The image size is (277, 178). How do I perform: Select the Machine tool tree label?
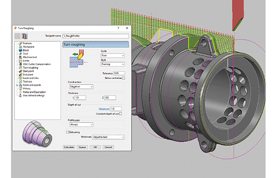[30, 57]
